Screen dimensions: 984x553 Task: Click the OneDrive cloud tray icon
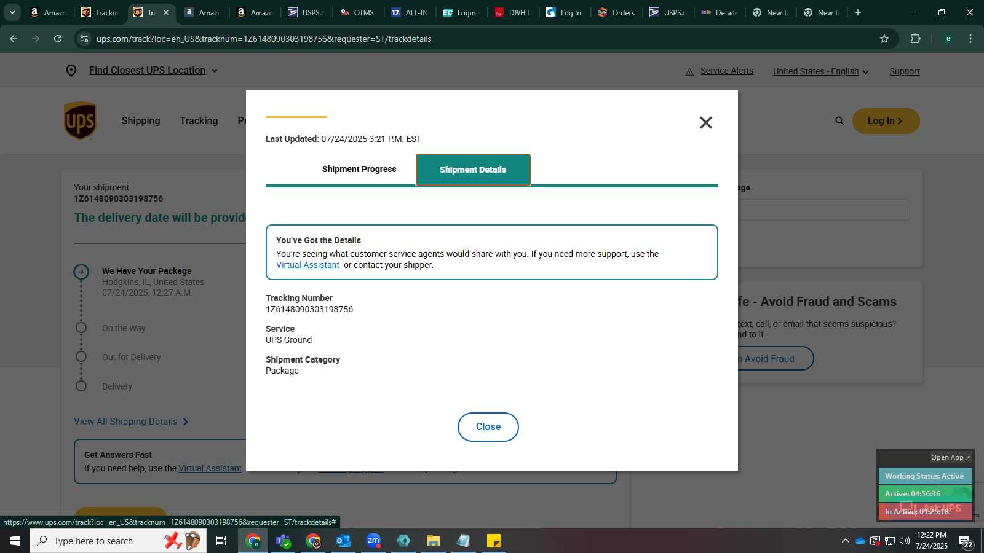pos(860,541)
